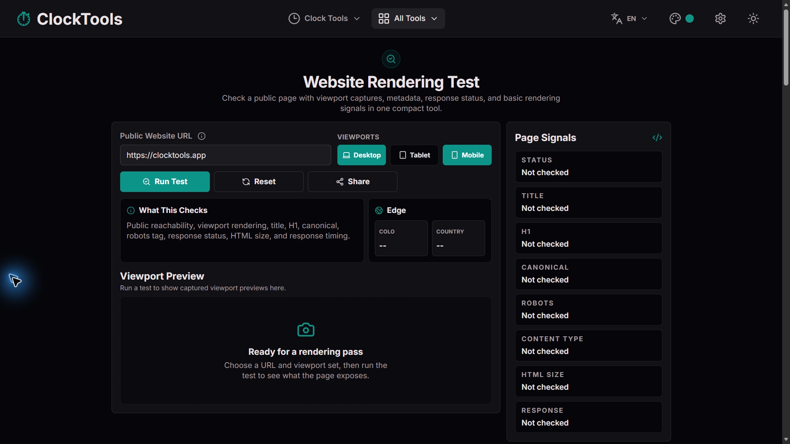The height and width of the screenshot is (444, 790).
Task: Click the Reset button
Action: click(x=259, y=182)
